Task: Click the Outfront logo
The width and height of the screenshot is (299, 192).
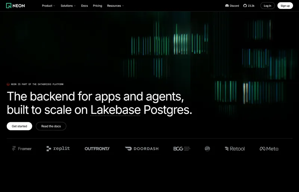Action: coord(97,149)
